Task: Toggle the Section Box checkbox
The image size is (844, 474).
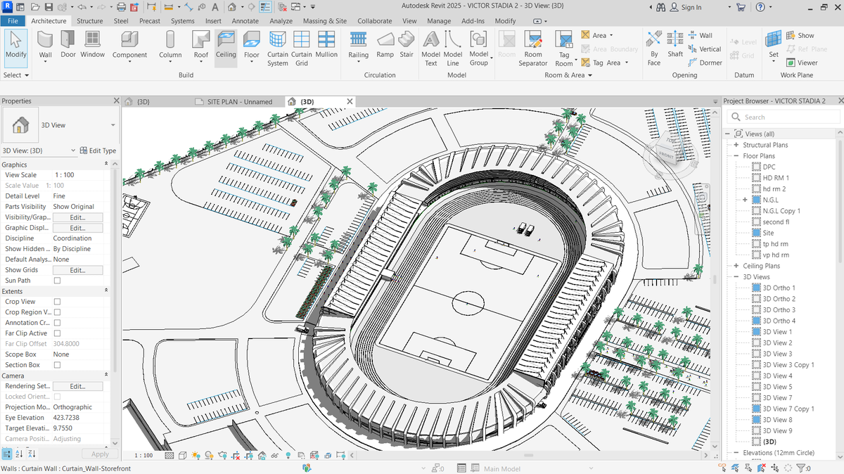Action: [x=58, y=365]
